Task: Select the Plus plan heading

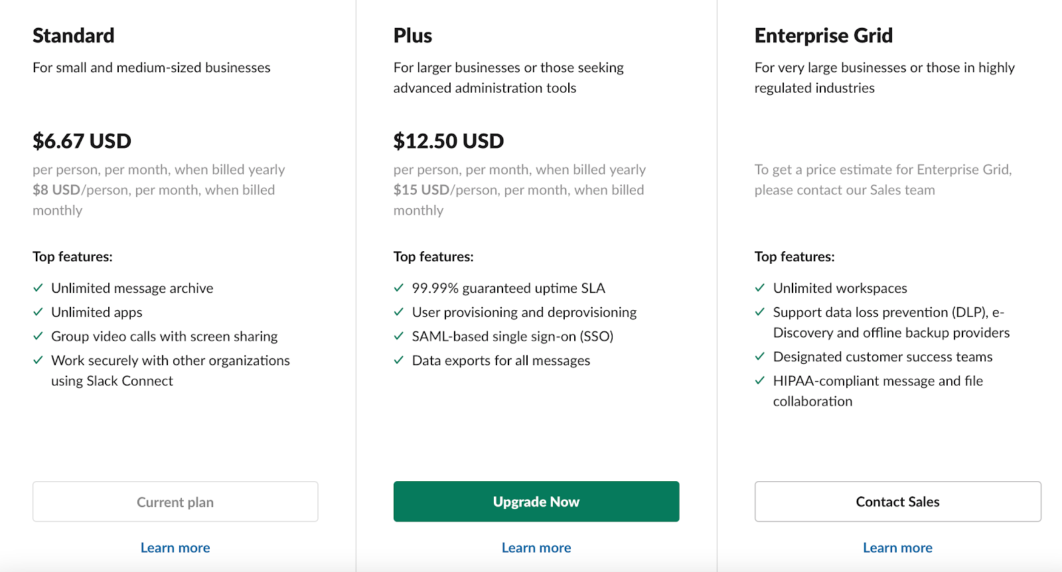Action: [413, 35]
